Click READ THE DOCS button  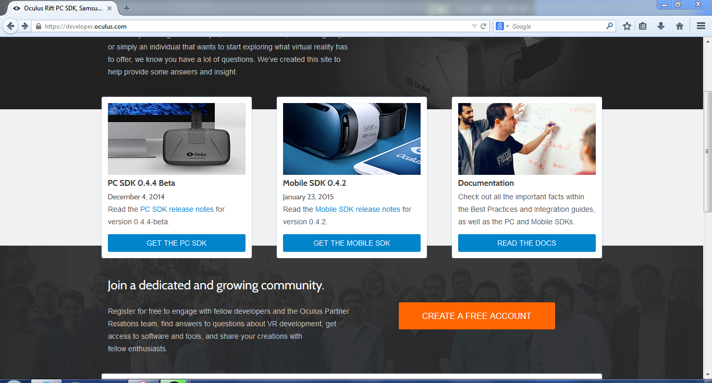click(526, 242)
